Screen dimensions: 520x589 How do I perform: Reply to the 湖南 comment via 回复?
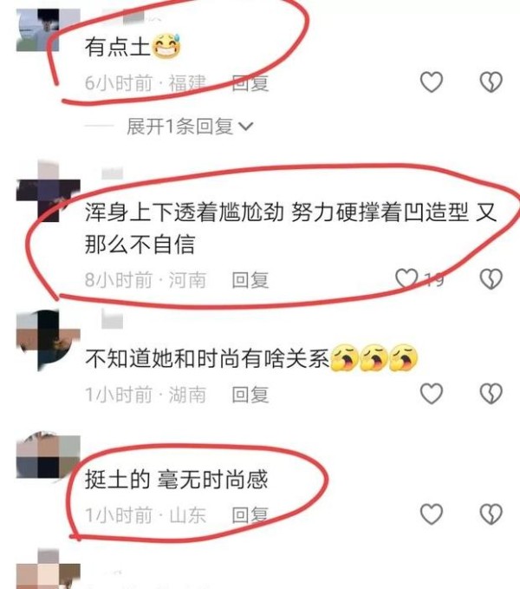pos(250,395)
